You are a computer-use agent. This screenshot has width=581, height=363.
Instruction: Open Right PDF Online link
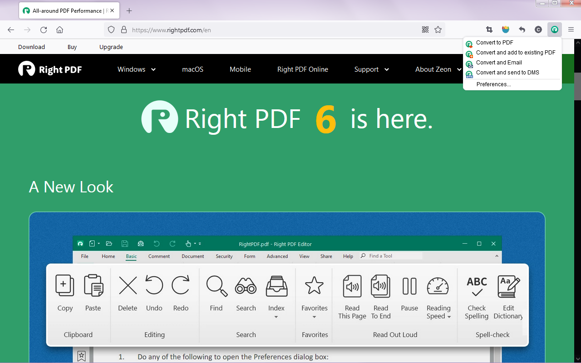303,69
